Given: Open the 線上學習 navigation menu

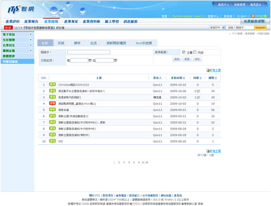Looking at the screenshot, I should click(112, 22).
